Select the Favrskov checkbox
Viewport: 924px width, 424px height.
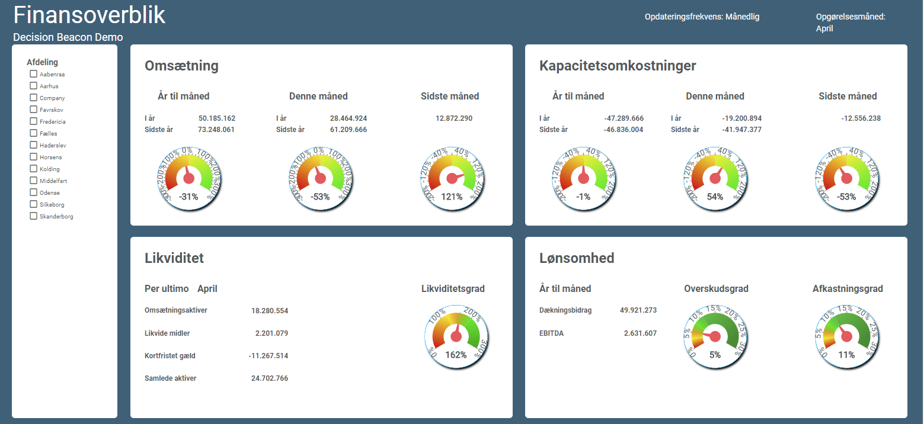point(34,110)
